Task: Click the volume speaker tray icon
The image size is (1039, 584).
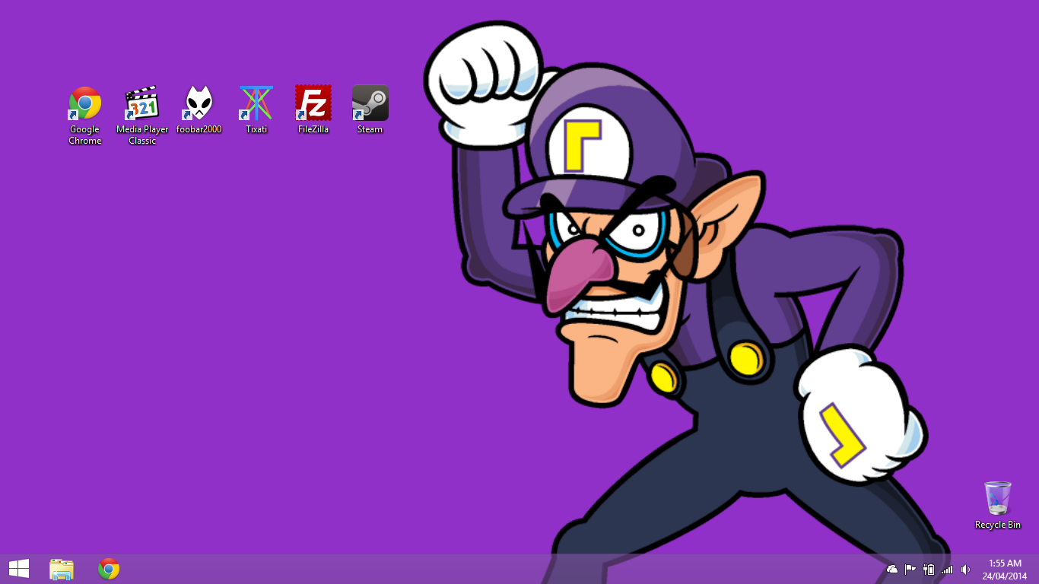Action: [965, 570]
